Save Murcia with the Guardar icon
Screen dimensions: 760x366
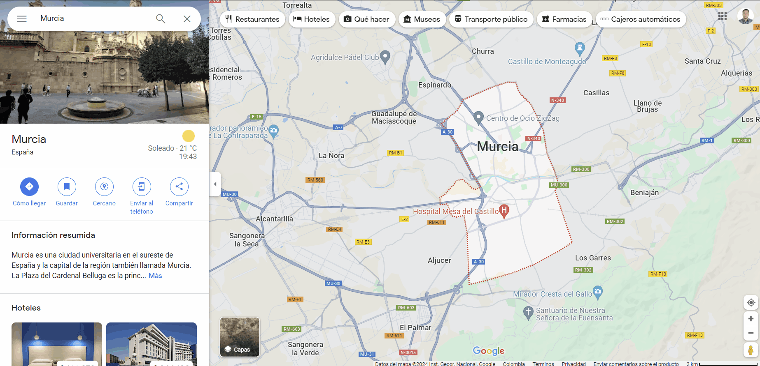pos(67,187)
